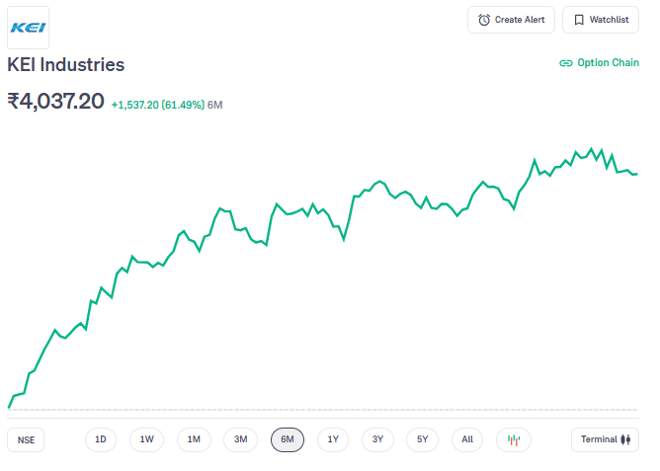Show the 1Y price chart
660x471 pixels.
[x=333, y=439]
